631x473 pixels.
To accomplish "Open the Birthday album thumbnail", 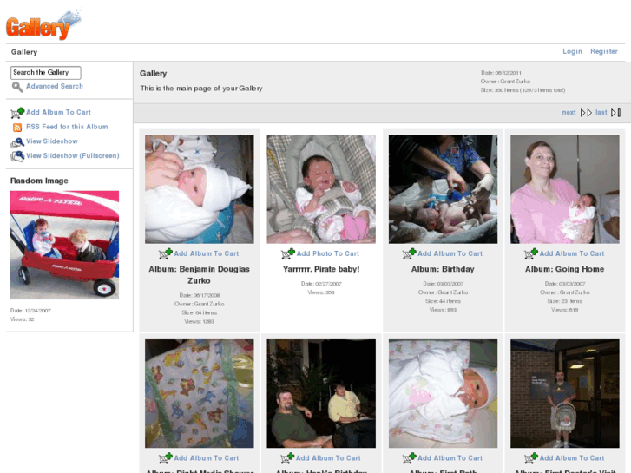I will coord(443,189).
